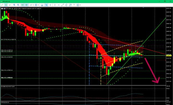Click the Stoch indicator label
Image resolution: width=173 pixels, height=105 pixels.
click(x=8, y=86)
